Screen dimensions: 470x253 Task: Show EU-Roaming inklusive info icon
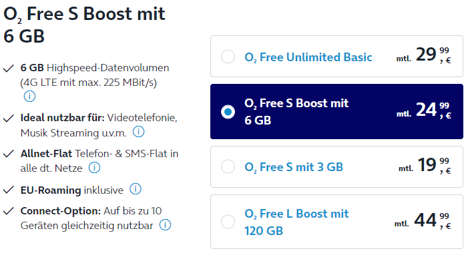click(136, 189)
